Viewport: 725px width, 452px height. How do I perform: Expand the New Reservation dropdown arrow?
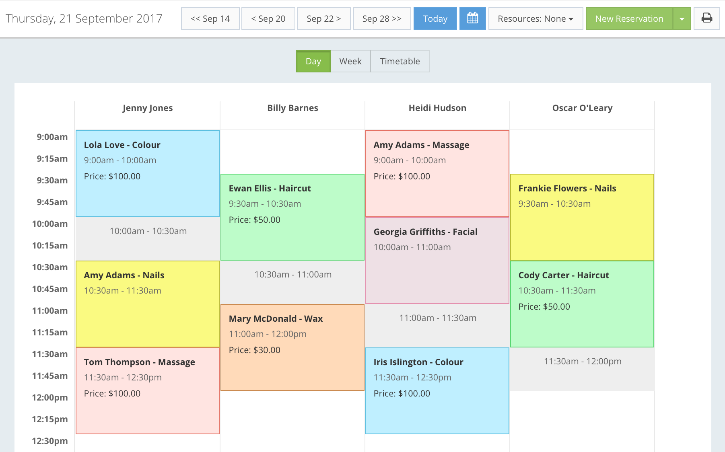click(682, 18)
